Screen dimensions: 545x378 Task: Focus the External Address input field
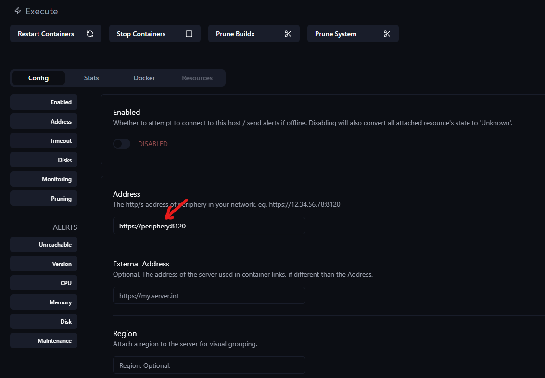[209, 295]
